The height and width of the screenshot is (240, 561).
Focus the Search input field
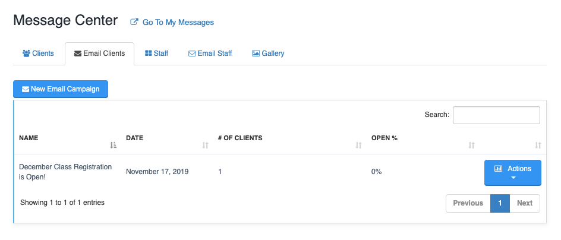[x=496, y=115]
